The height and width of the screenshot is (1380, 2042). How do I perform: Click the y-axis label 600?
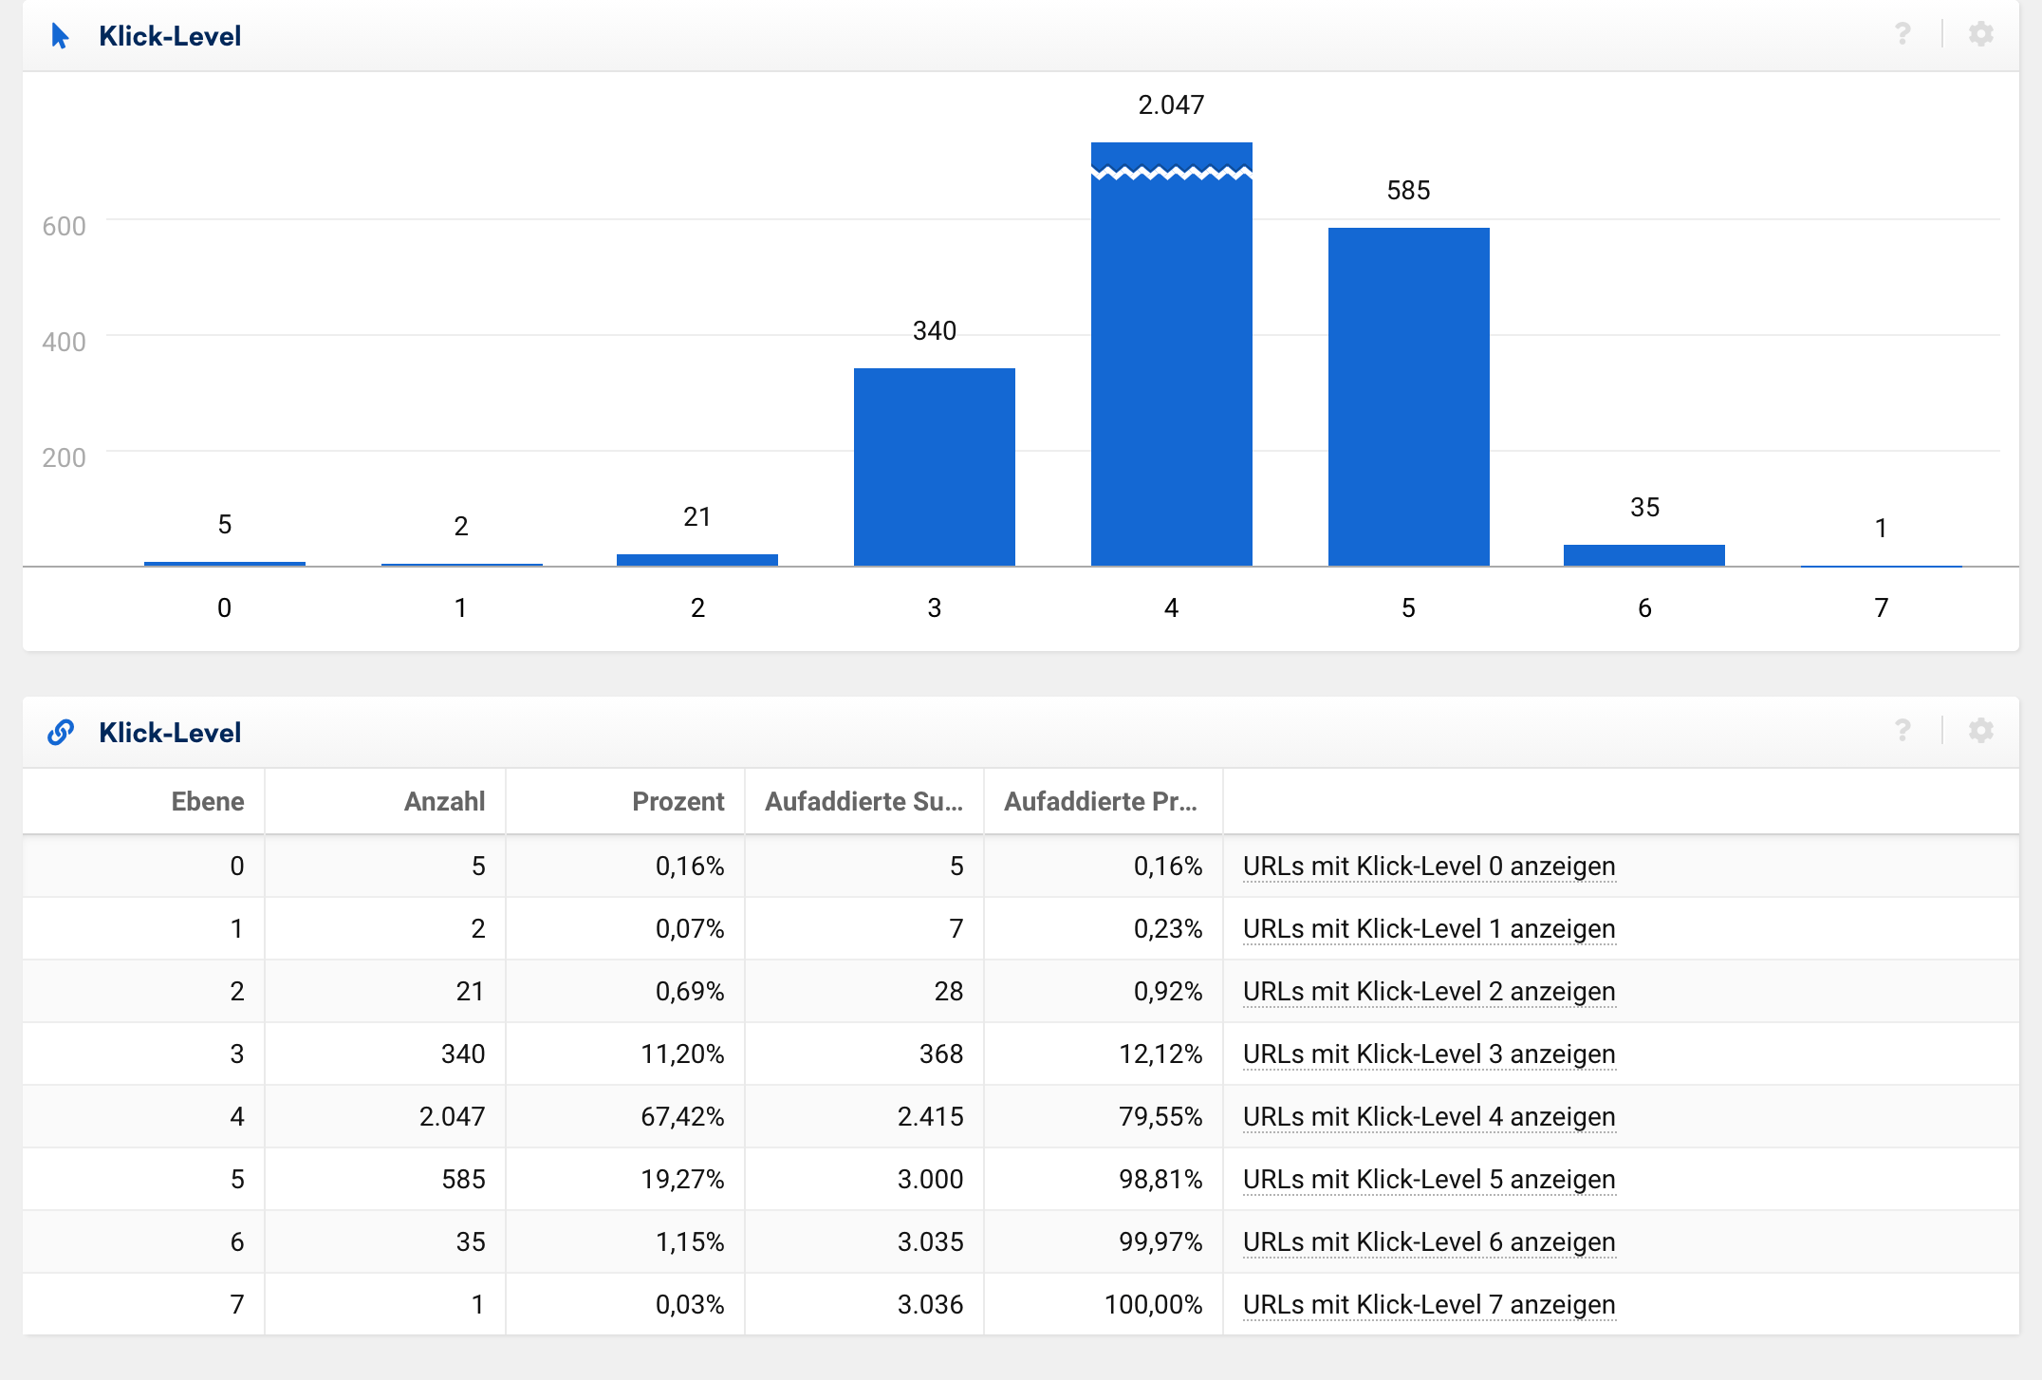[x=64, y=227]
